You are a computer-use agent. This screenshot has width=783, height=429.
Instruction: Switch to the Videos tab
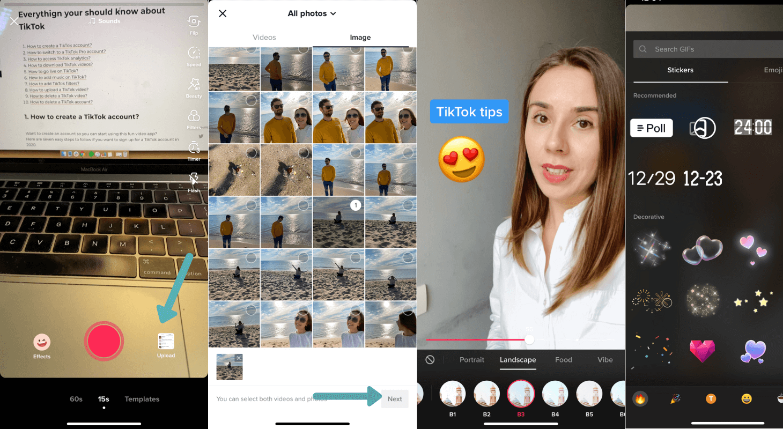click(x=264, y=38)
